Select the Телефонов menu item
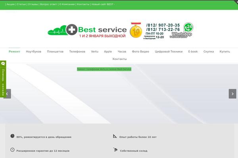This screenshot has width=238, height=158. (77, 52)
